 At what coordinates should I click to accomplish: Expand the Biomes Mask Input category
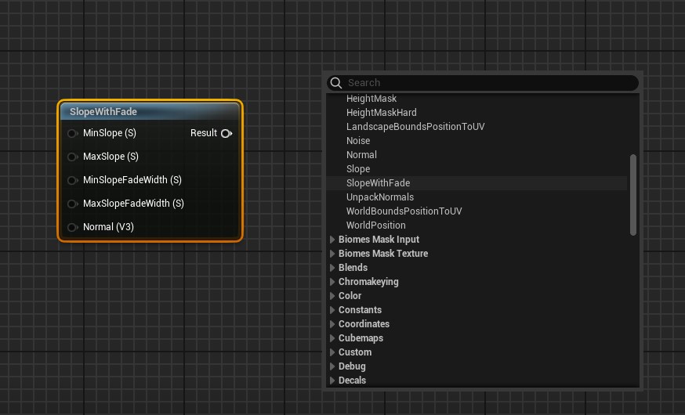click(x=332, y=240)
